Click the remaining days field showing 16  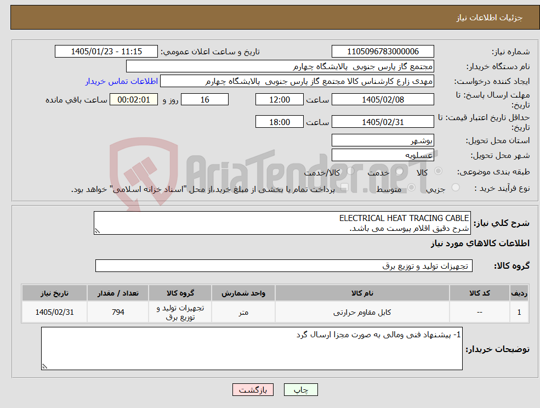click(204, 100)
